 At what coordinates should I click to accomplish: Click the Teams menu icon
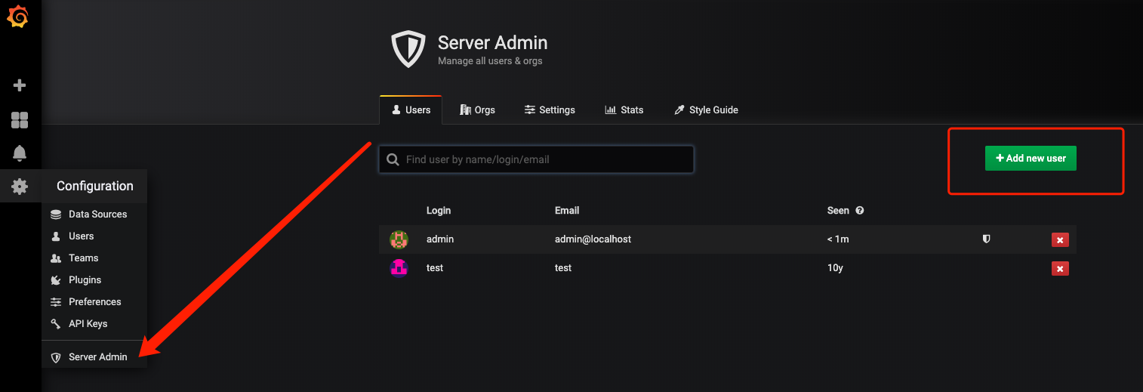(56, 258)
